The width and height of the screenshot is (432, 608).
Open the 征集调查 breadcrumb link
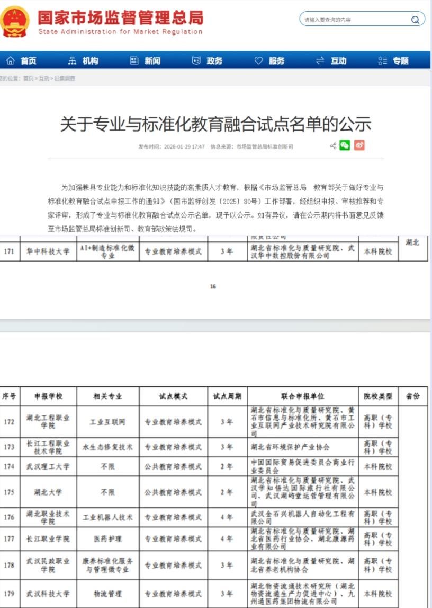tap(65, 79)
